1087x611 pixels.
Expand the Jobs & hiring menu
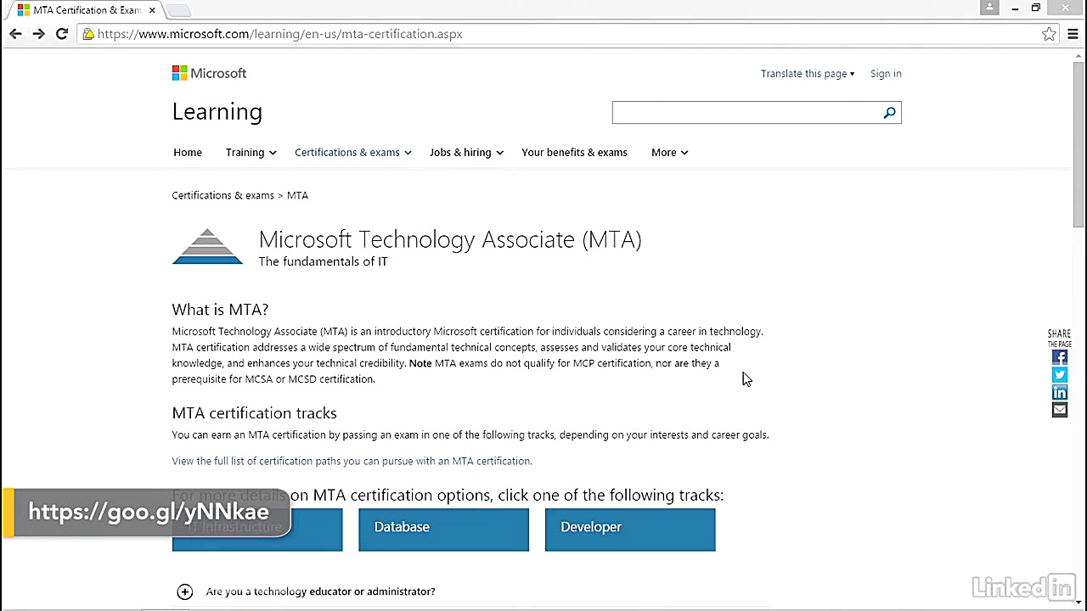466,153
